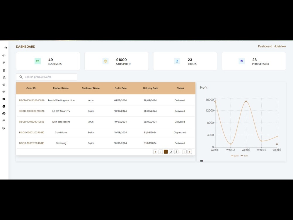Go to previous page of the table
Viewport: 293px width, 220px height.
tap(161, 152)
